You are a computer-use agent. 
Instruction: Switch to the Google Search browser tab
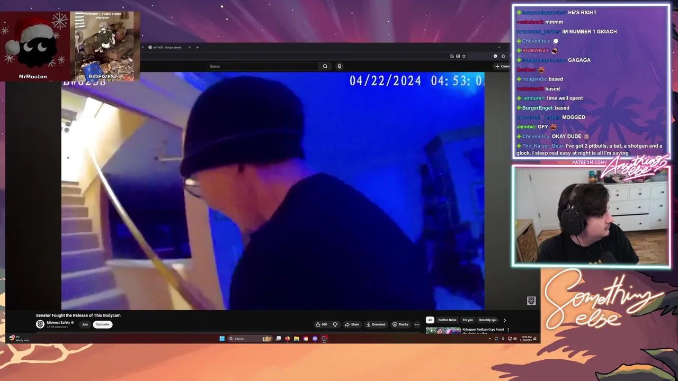(x=167, y=47)
